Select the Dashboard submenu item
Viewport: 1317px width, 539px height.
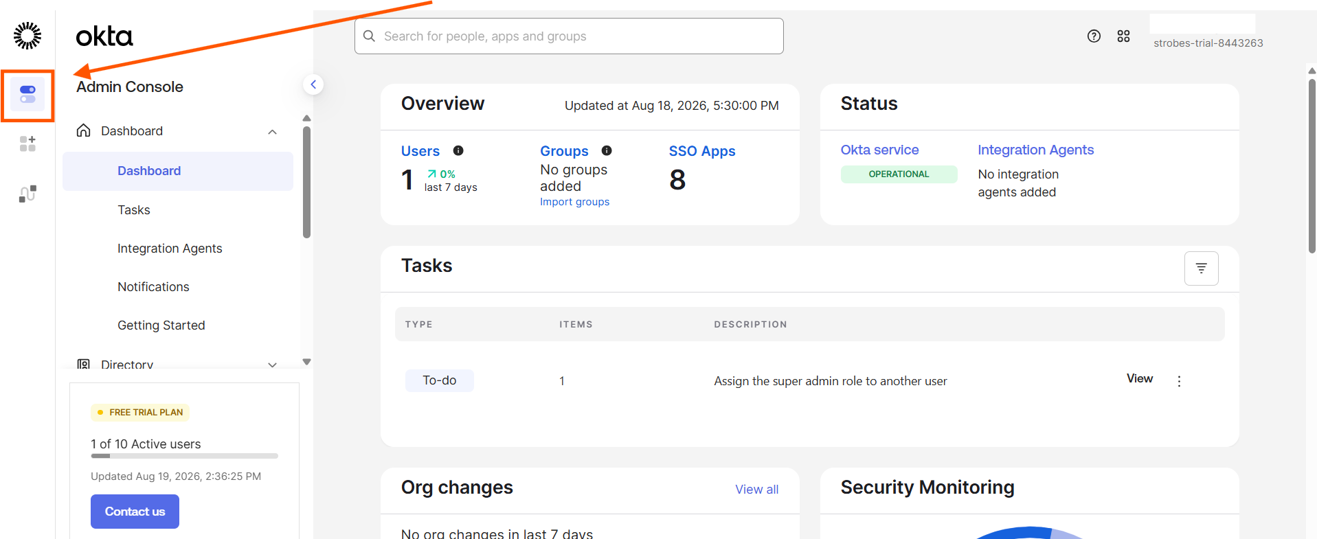click(178, 171)
